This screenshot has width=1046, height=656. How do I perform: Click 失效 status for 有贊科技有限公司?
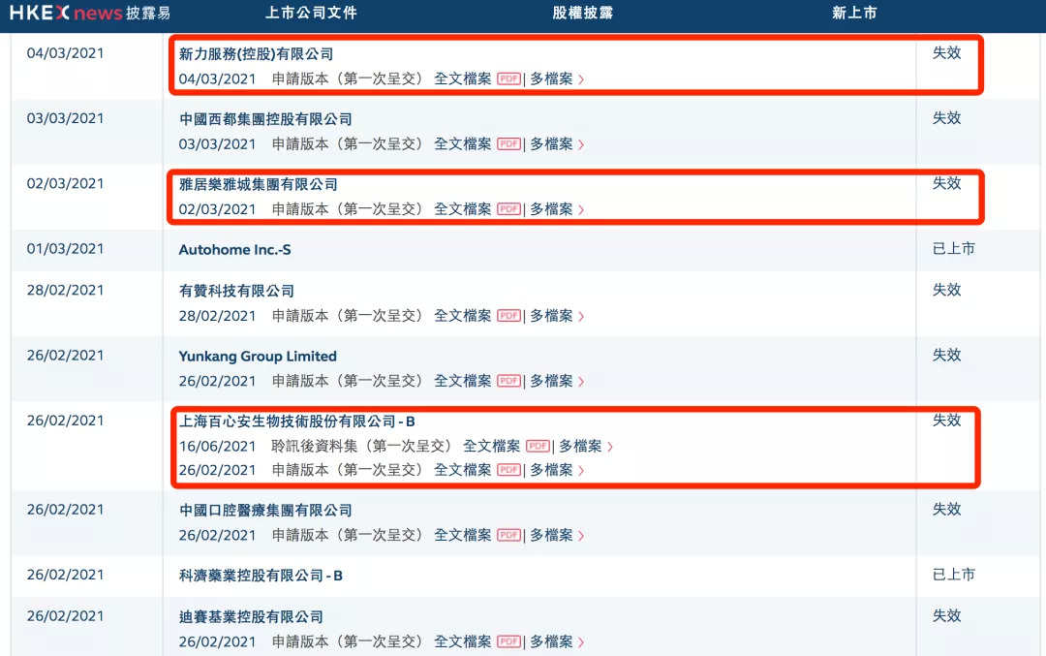pos(946,290)
